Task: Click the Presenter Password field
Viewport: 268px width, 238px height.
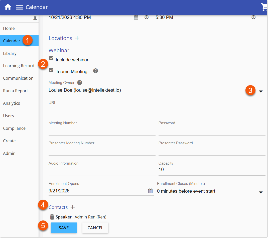Action: 212,151
